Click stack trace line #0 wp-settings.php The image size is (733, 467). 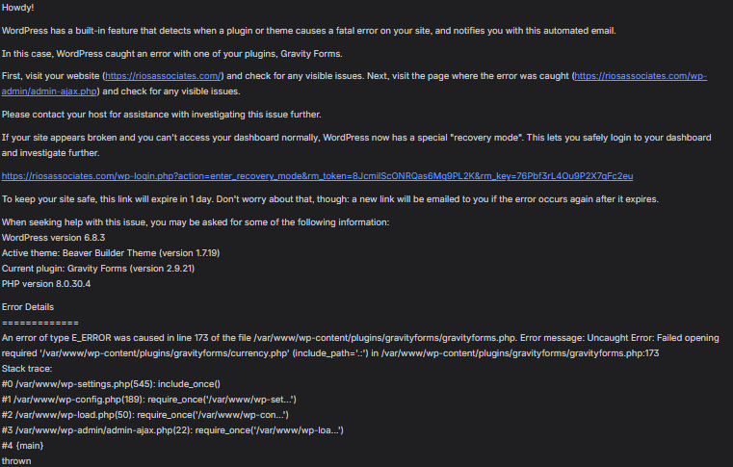(x=111, y=384)
